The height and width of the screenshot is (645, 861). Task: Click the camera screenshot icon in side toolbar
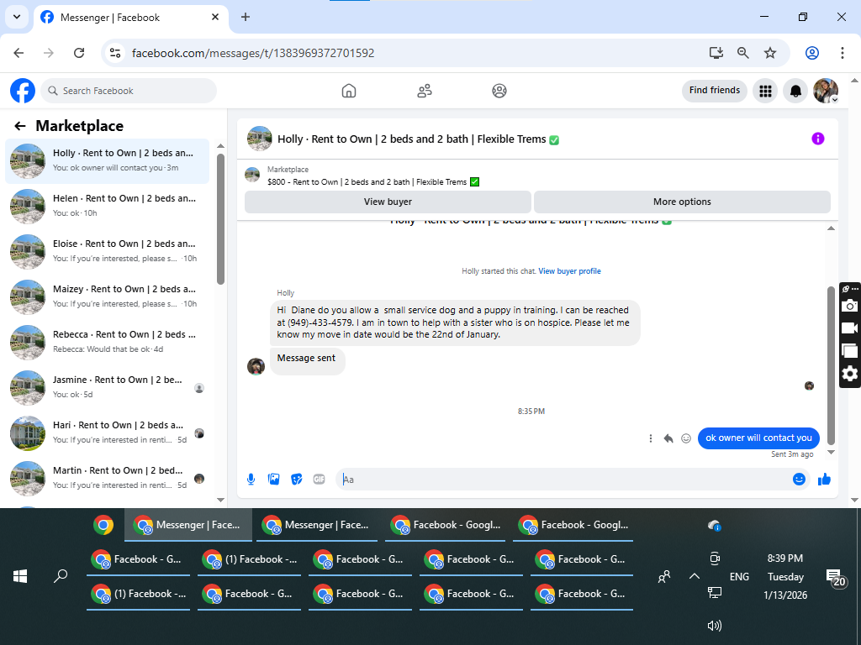(849, 305)
